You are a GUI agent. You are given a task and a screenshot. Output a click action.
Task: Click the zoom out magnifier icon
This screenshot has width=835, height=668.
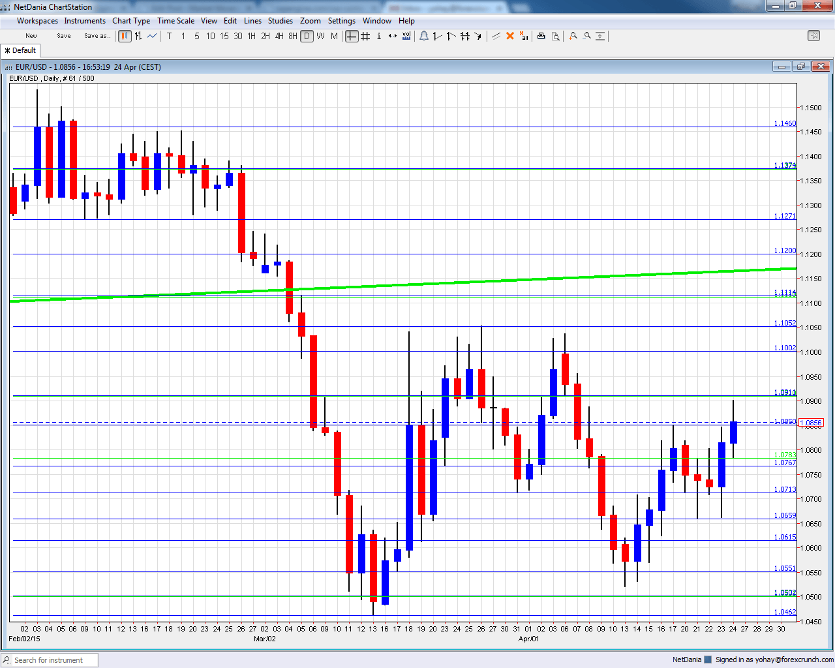(x=586, y=36)
